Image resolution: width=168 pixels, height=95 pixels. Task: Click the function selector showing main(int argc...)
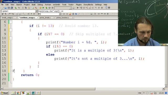point(78,11)
